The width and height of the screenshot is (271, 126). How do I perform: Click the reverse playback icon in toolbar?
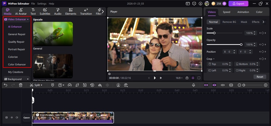pyautogui.click(x=92, y=85)
